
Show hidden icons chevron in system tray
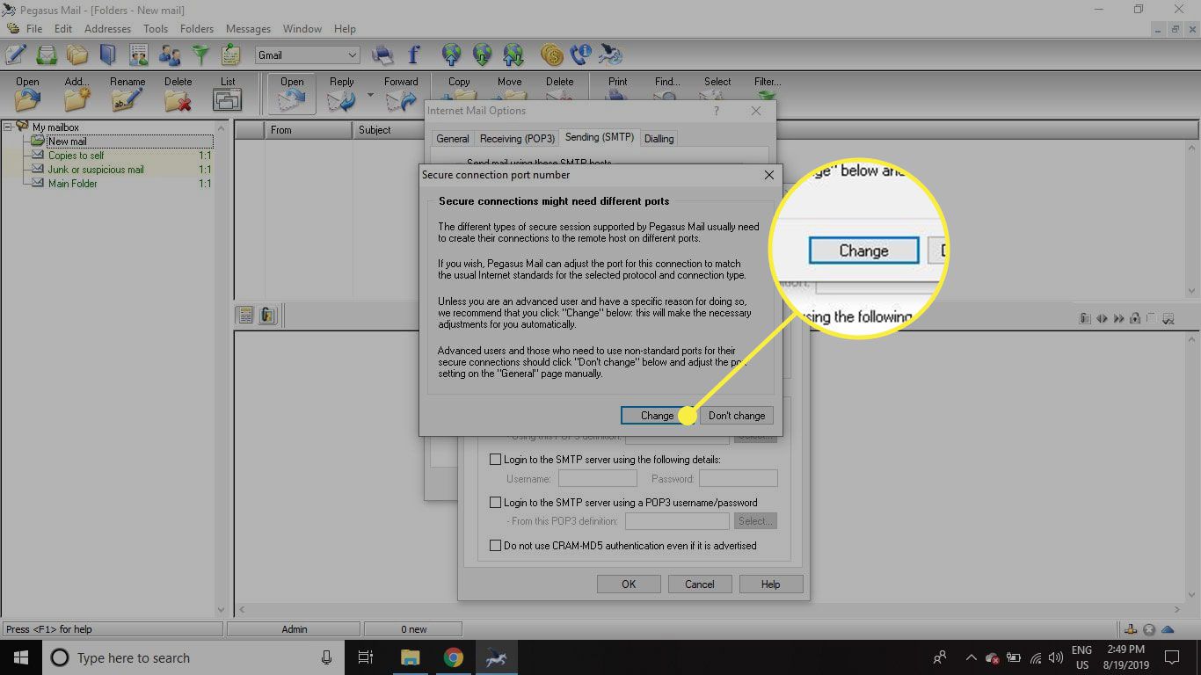point(971,657)
